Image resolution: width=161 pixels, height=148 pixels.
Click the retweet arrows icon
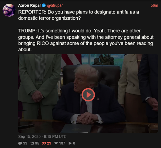click(32, 143)
